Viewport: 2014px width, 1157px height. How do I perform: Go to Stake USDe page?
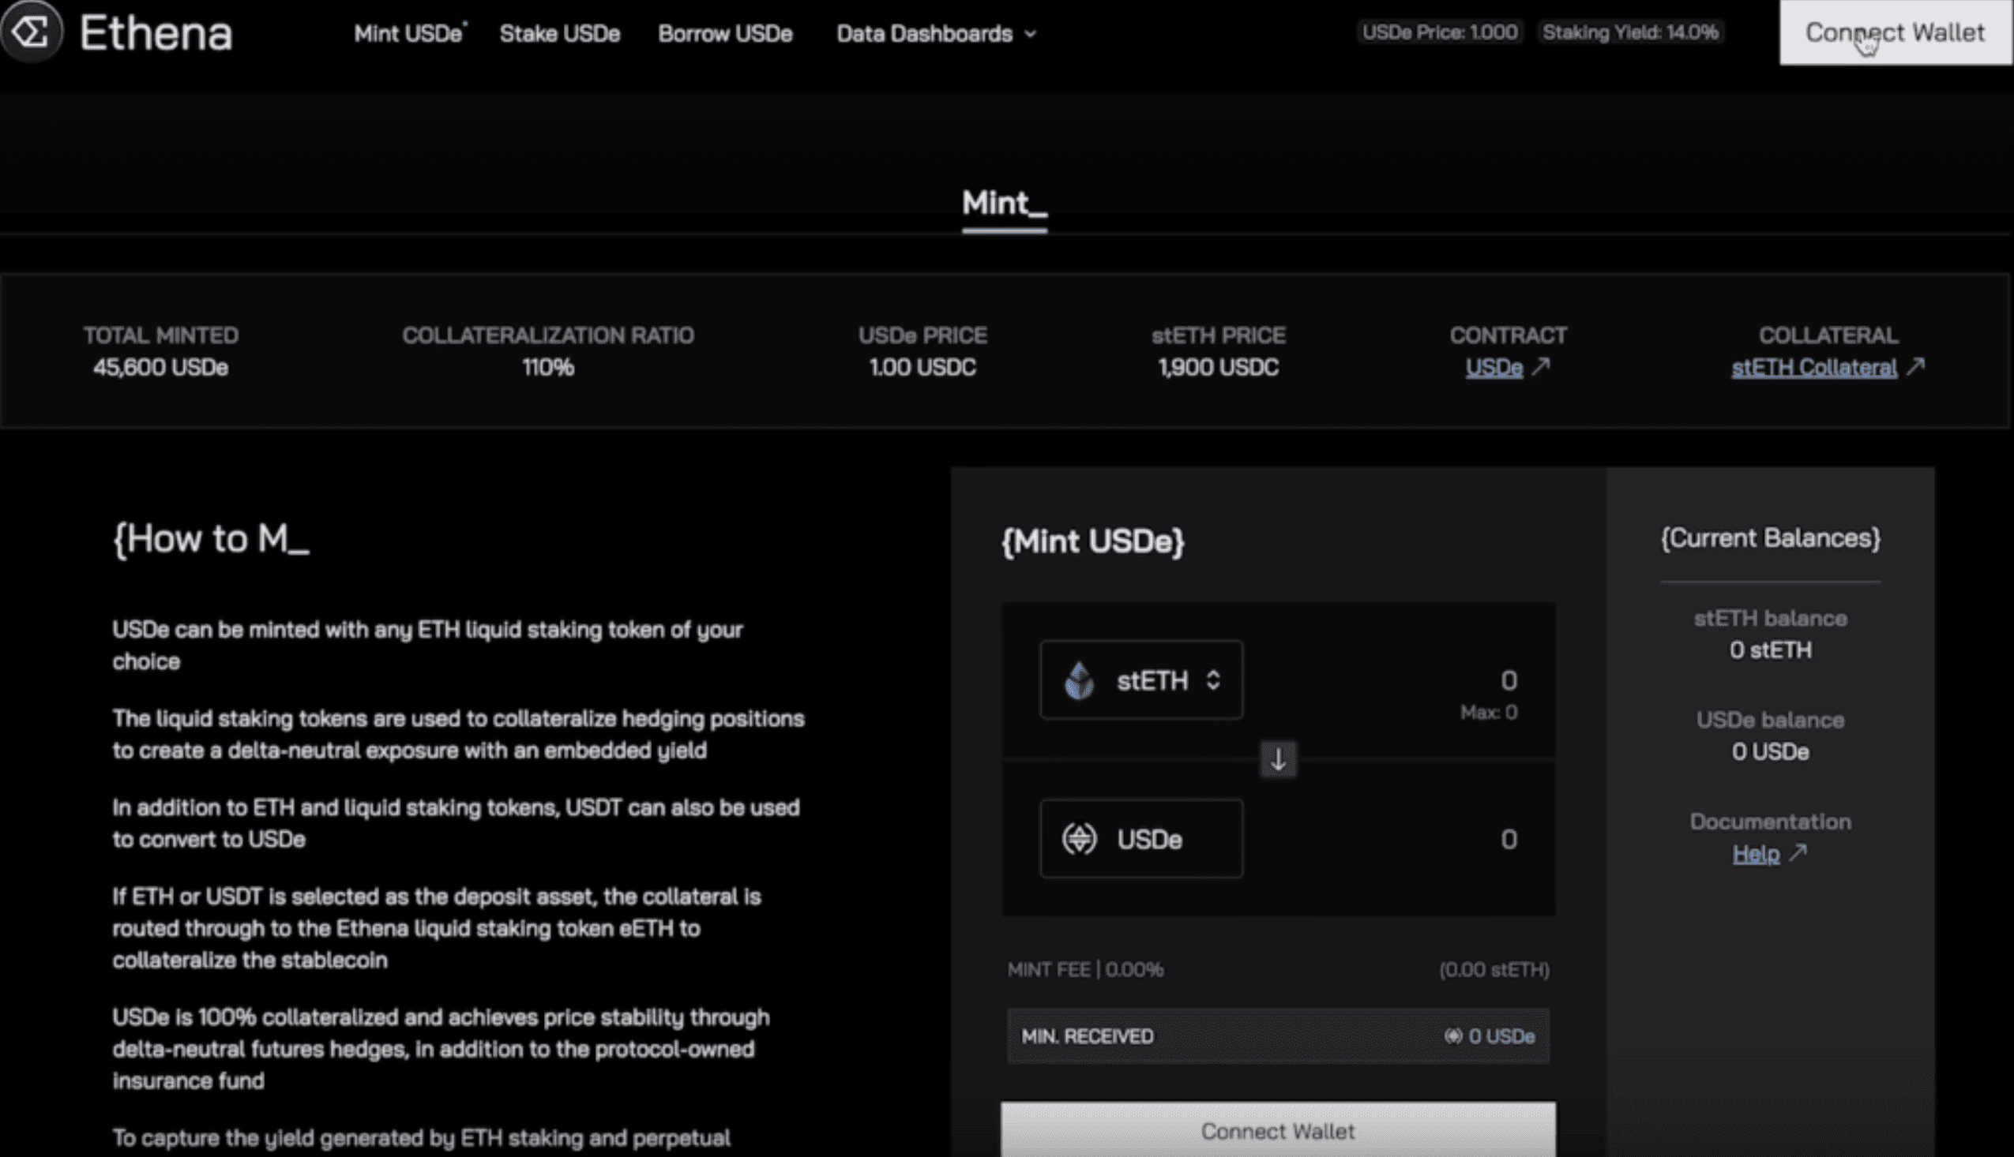(560, 33)
